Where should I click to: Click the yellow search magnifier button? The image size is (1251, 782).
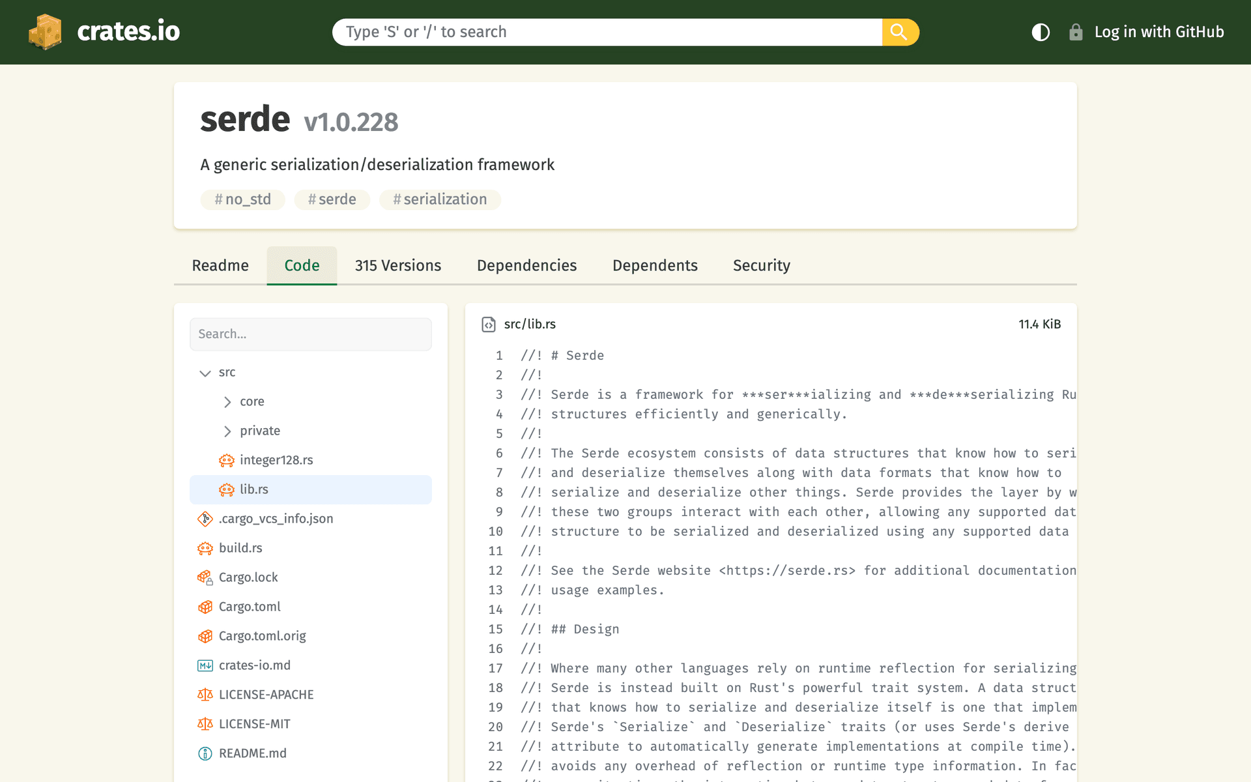coord(900,32)
